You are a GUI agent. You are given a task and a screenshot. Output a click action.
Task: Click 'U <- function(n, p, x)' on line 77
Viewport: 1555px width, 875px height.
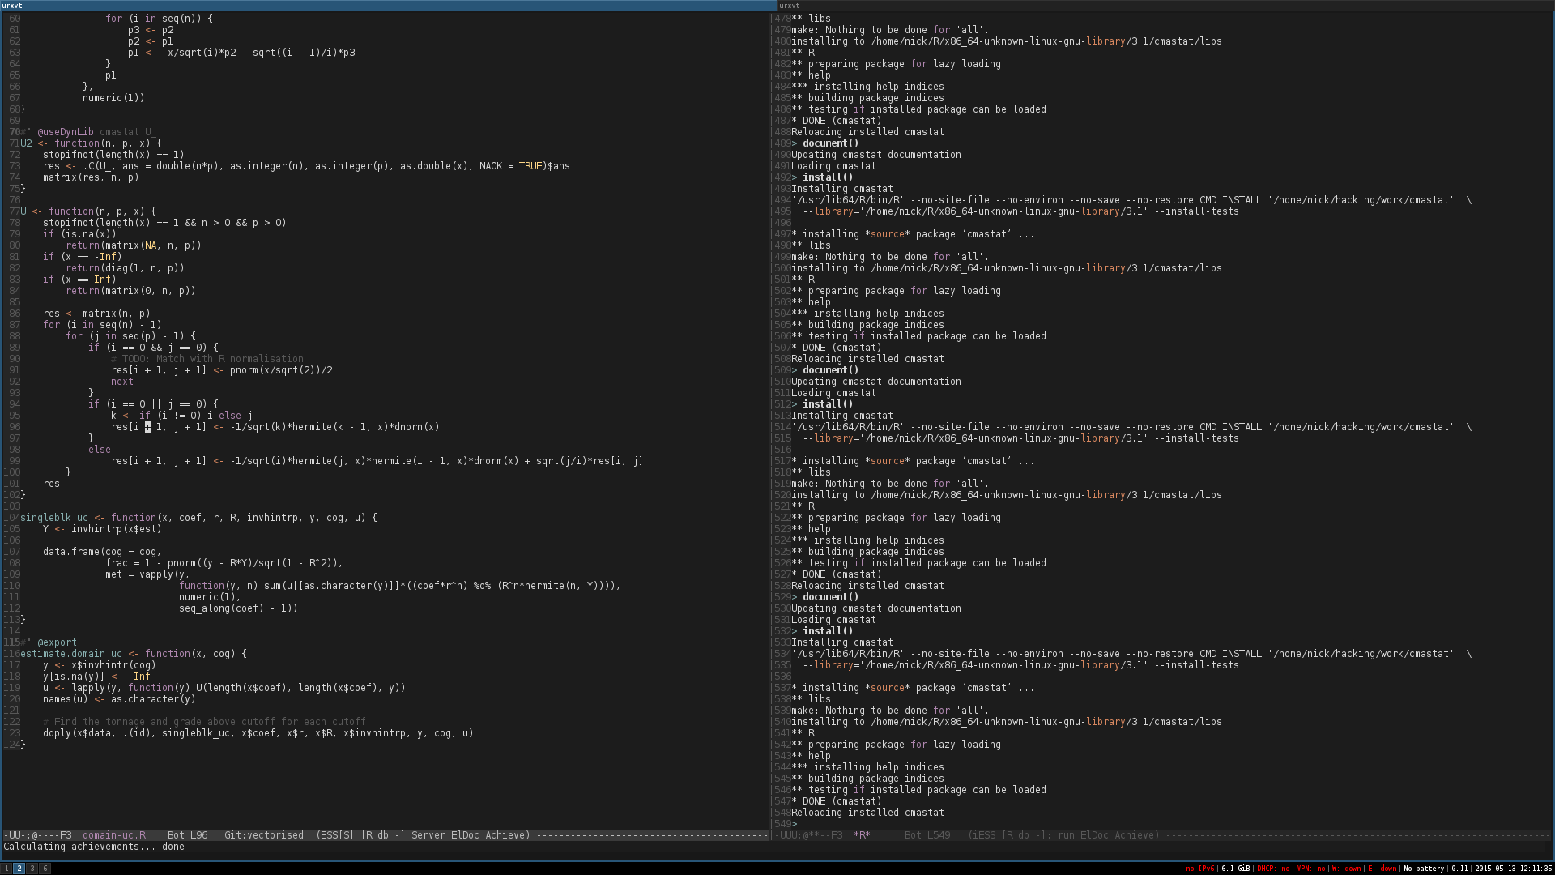[88, 211]
